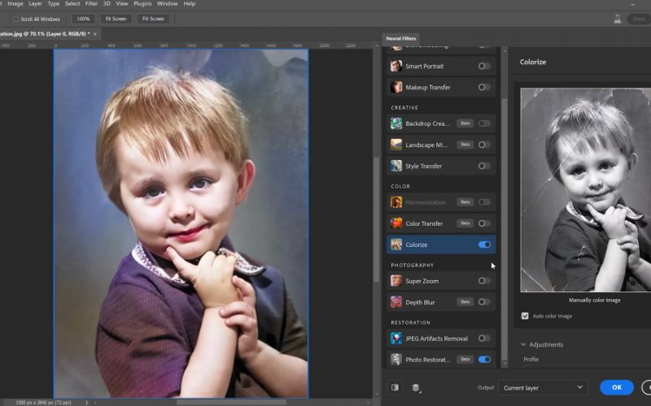
Task: Click OK to apply neural filters
Action: pyautogui.click(x=617, y=387)
